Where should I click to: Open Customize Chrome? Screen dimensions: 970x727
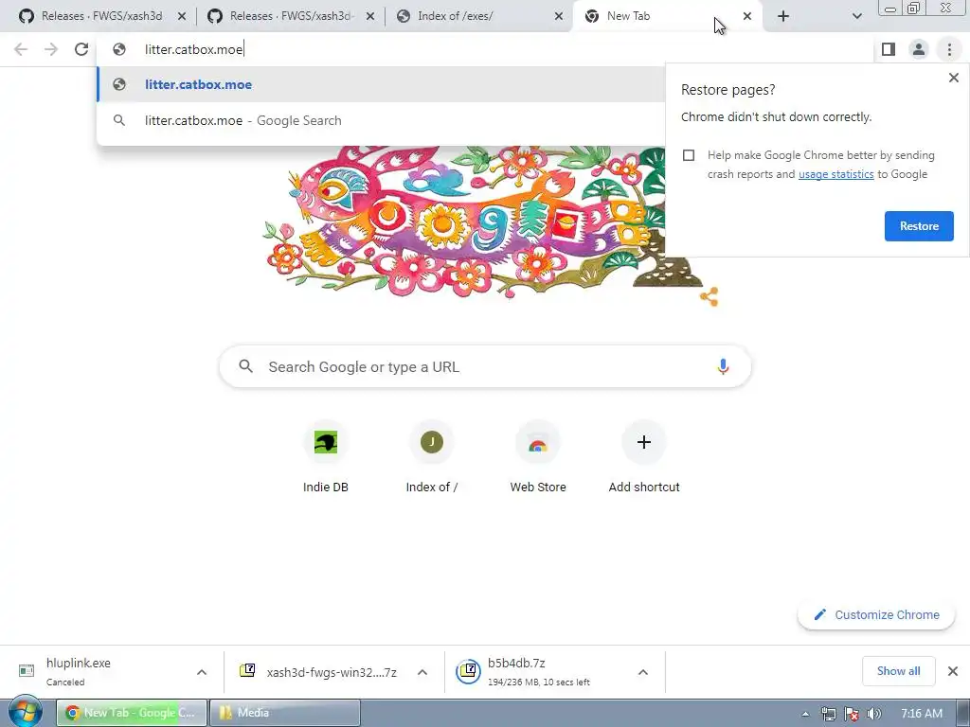pos(876,615)
